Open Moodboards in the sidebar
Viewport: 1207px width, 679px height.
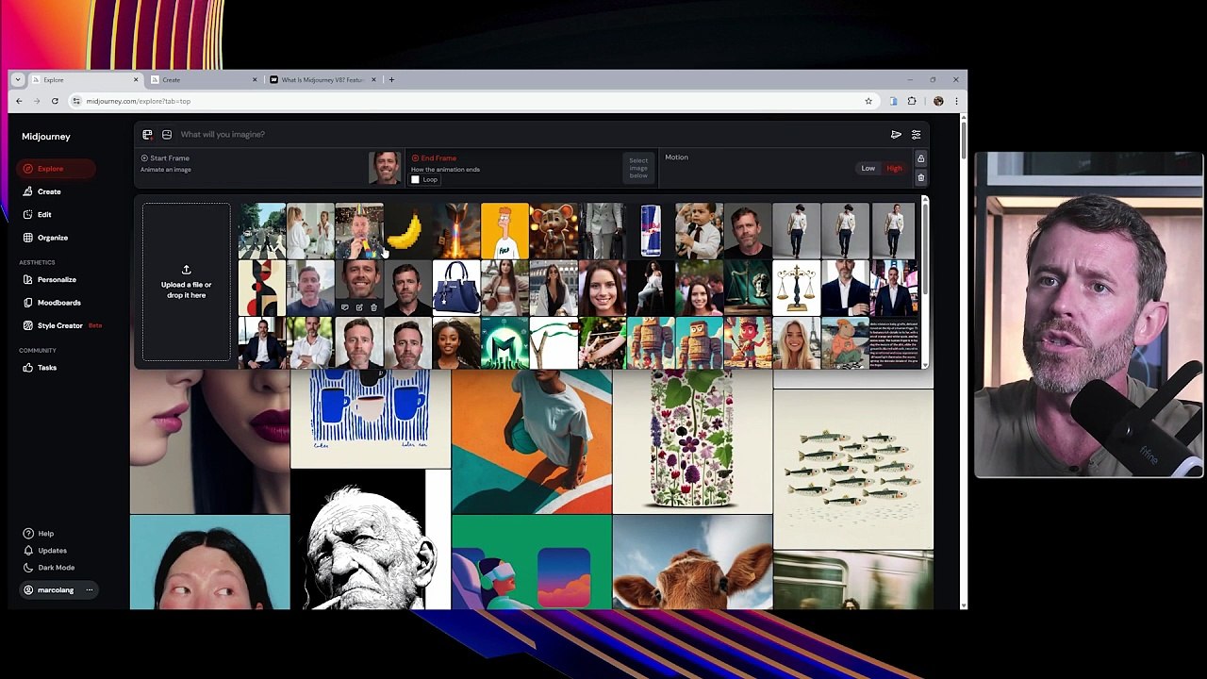53,303
